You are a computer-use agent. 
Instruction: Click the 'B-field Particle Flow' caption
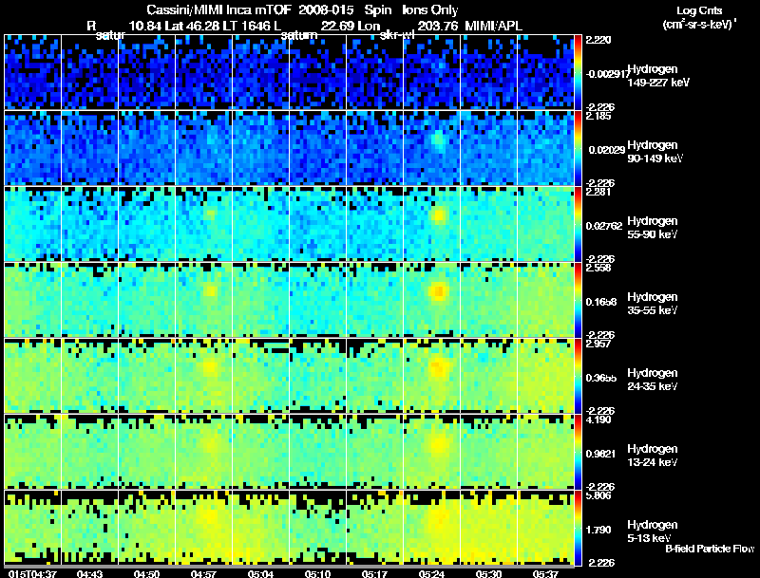710,549
